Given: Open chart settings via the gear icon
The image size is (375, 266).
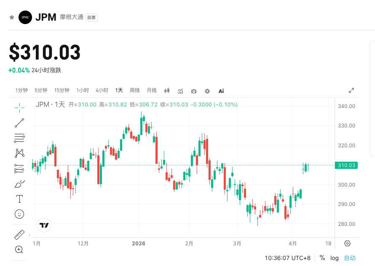Looking at the screenshot, I should (207, 91).
